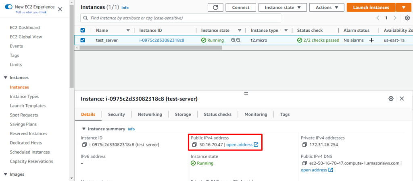Open Tags in the sidebar
Image resolution: width=413 pixels, height=181 pixels.
pyautogui.click(x=14, y=56)
